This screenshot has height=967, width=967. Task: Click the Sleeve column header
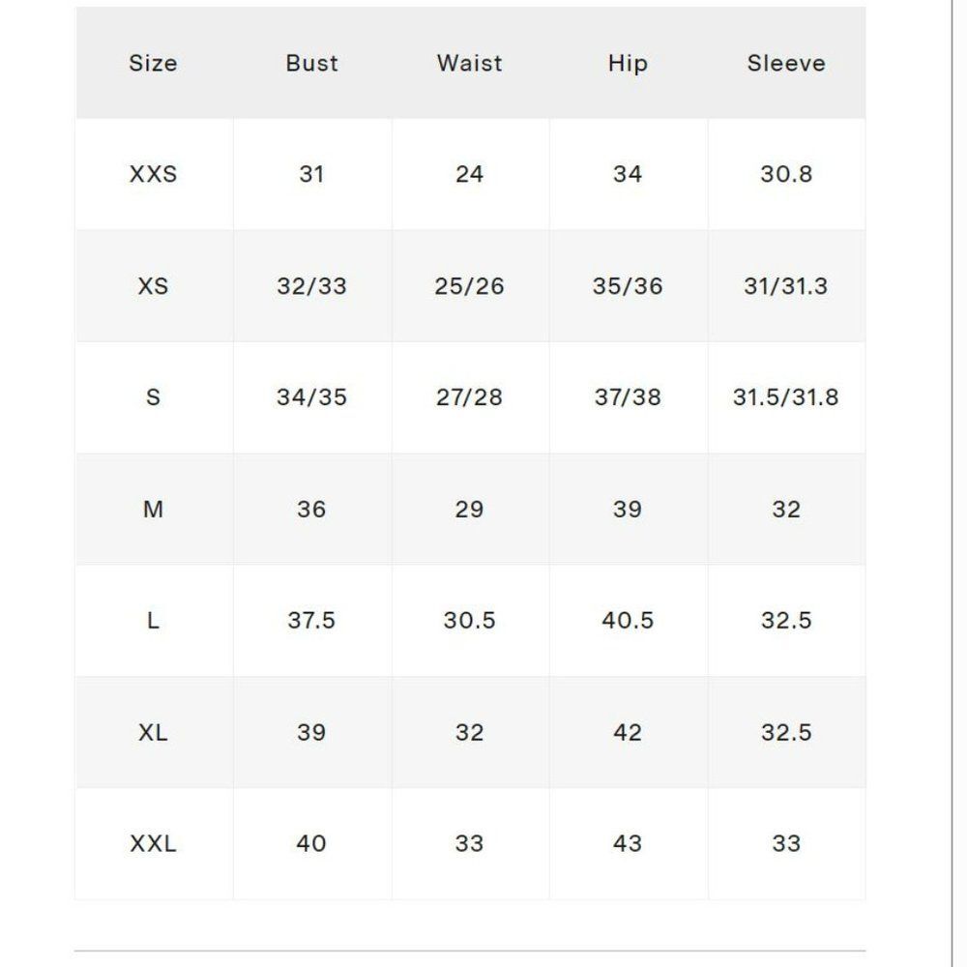pyautogui.click(x=786, y=63)
